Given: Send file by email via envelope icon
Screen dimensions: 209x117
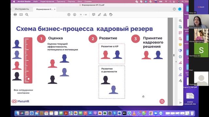Looking at the screenshot, I should tap(21, 14).
